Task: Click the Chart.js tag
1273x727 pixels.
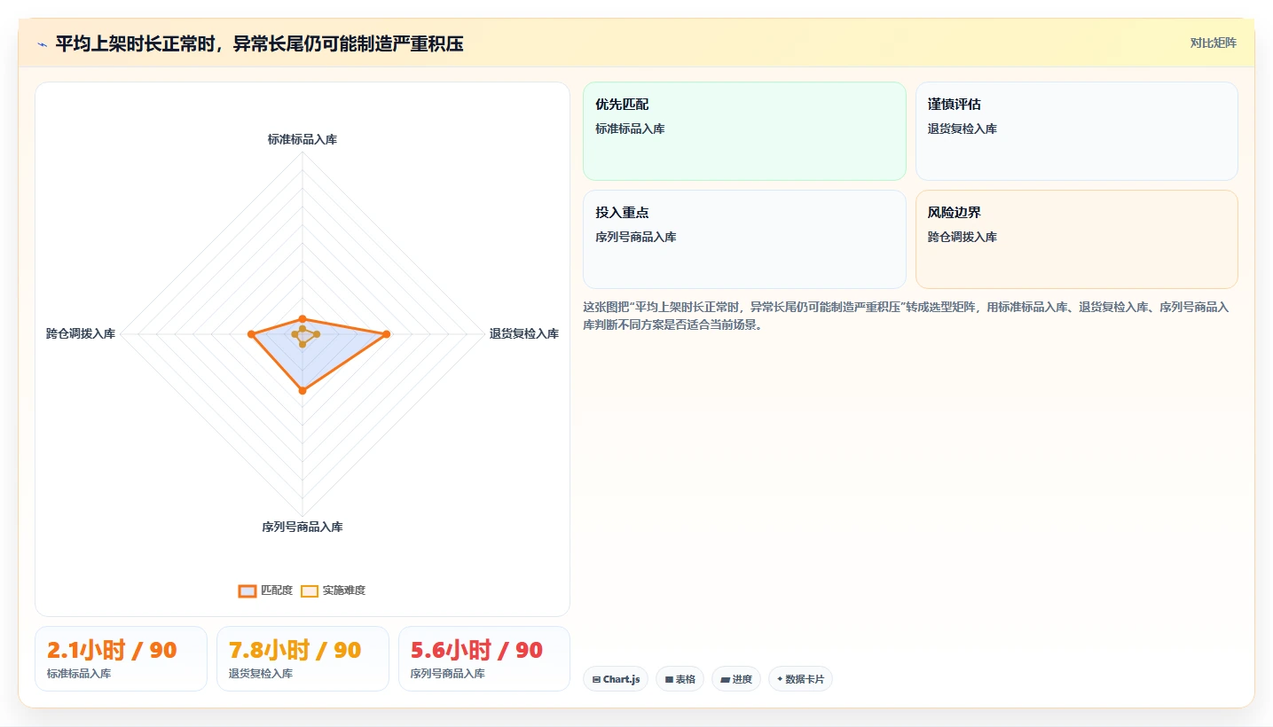Action: pos(616,679)
